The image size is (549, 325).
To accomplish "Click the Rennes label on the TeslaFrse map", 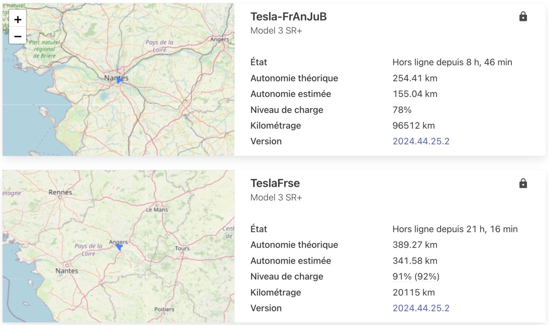I will (x=60, y=192).
